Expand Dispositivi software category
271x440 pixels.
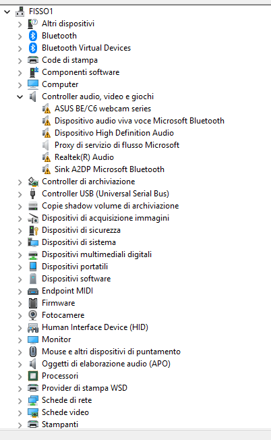pos(20,279)
